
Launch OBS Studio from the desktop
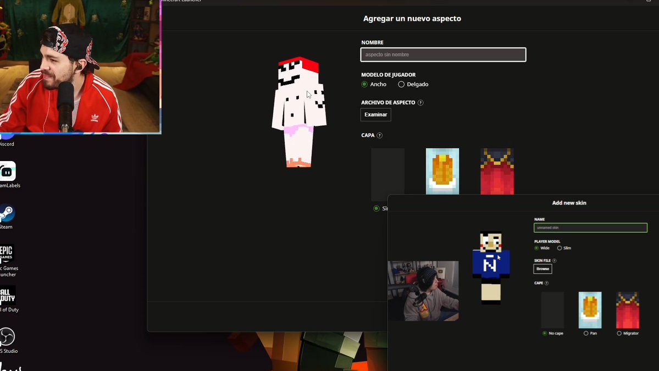coord(8,340)
